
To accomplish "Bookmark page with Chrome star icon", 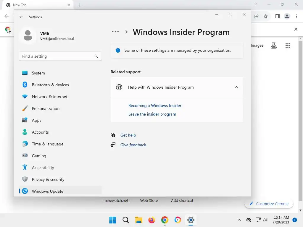I will pyautogui.click(x=266, y=17).
